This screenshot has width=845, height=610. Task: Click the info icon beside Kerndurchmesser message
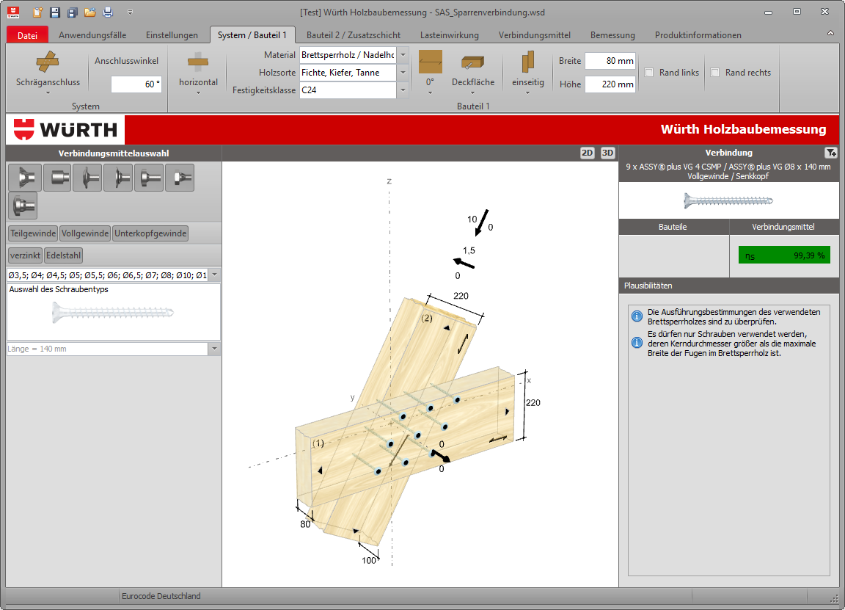pos(637,343)
